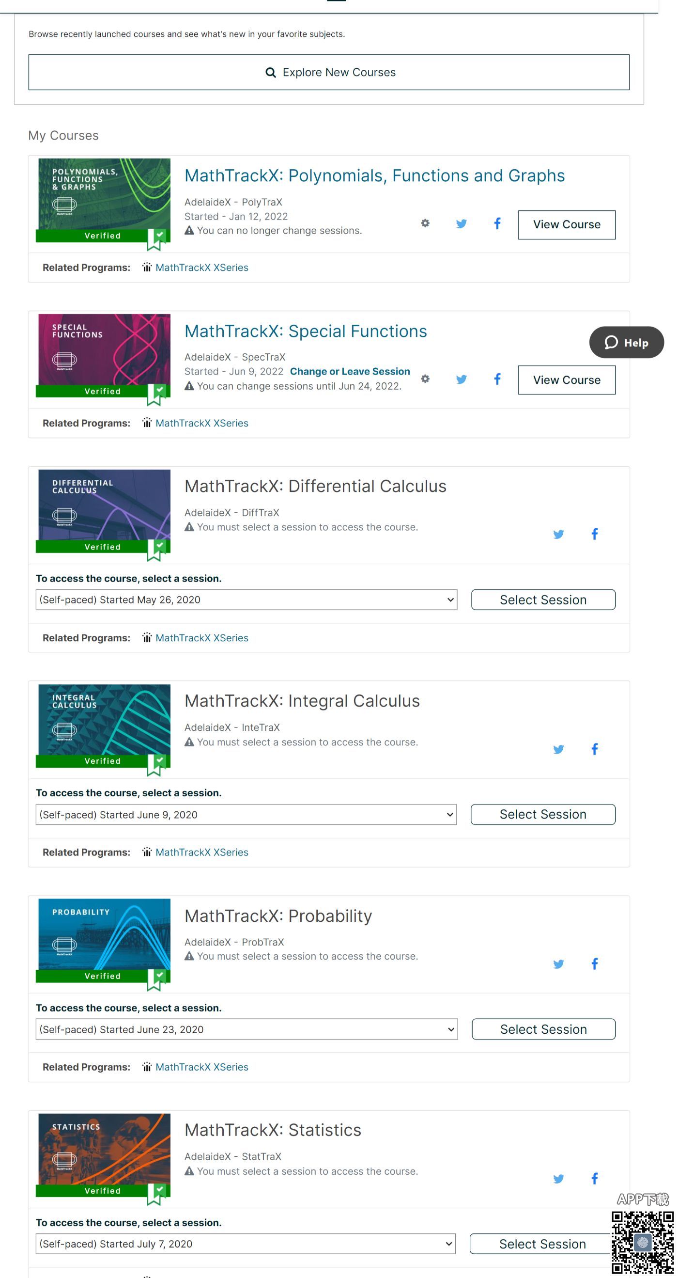Expand Integral Calculus session dropdown
This screenshot has width=678, height=1278.
pos(246,815)
